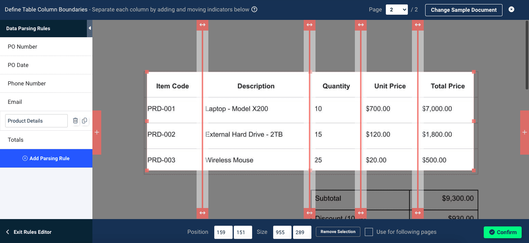Select the separator handle between Item Code and Description

[202, 25]
